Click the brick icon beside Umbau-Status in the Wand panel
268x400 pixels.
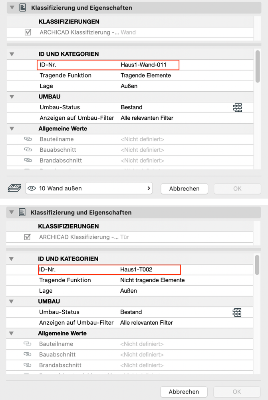pos(238,107)
